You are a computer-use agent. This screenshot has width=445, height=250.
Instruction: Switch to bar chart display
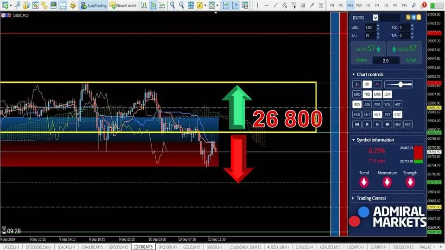(x=144, y=5)
